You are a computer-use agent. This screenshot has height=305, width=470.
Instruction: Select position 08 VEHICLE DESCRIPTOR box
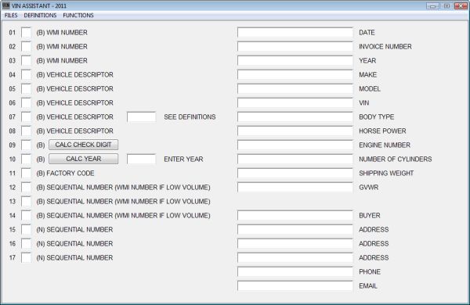26,131
